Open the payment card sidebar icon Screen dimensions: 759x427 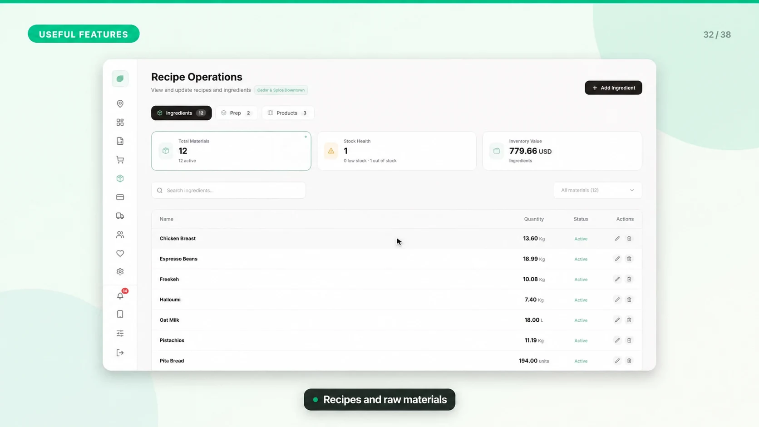[x=120, y=197]
